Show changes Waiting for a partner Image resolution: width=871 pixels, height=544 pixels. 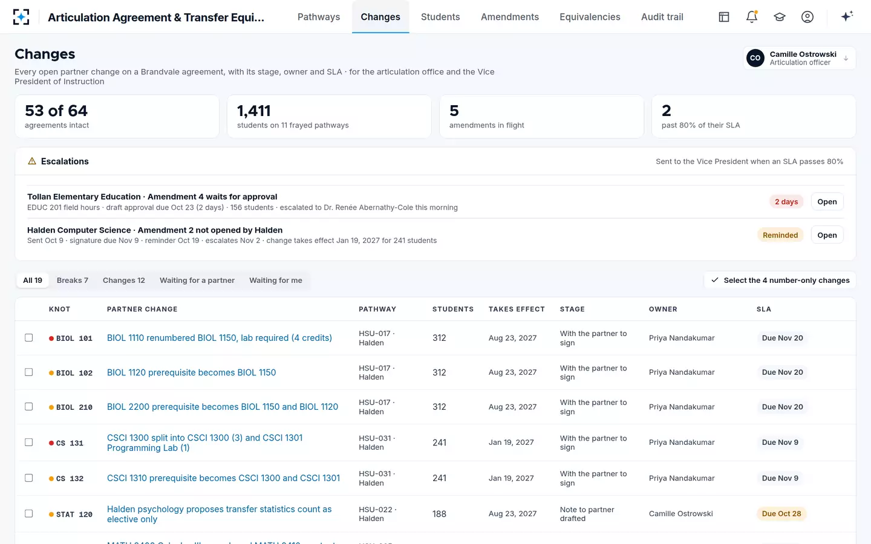[197, 280]
